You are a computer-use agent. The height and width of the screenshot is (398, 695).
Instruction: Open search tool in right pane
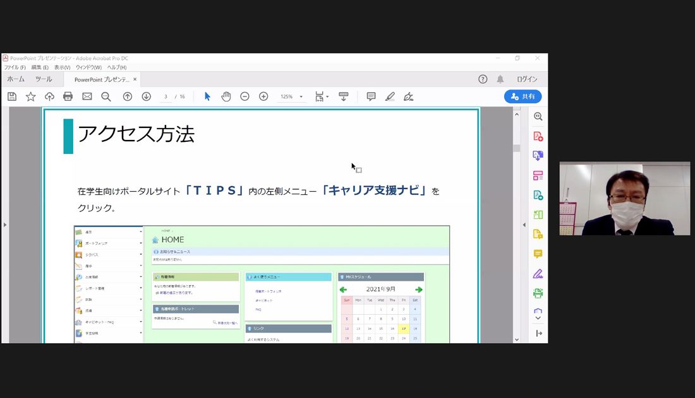tap(538, 117)
